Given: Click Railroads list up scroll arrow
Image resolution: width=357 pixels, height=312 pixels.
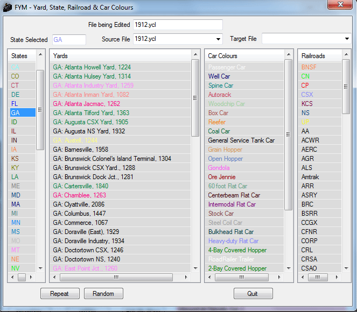Looking at the screenshot, I should click(x=346, y=54).
